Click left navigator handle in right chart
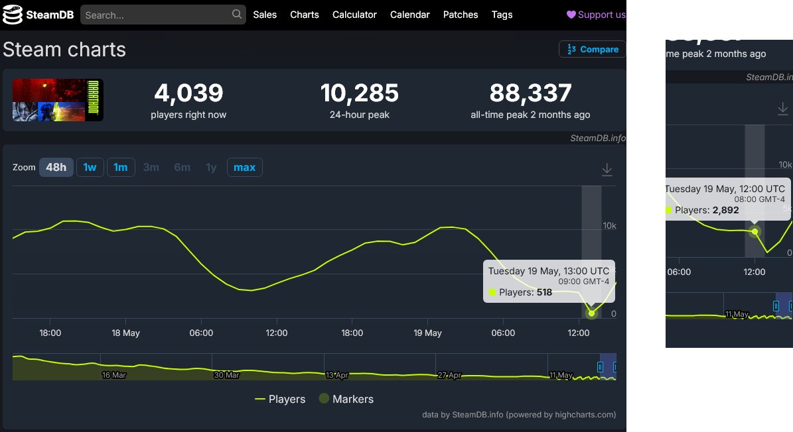 pos(776,305)
